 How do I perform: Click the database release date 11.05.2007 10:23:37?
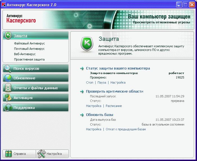[x=170, y=120]
